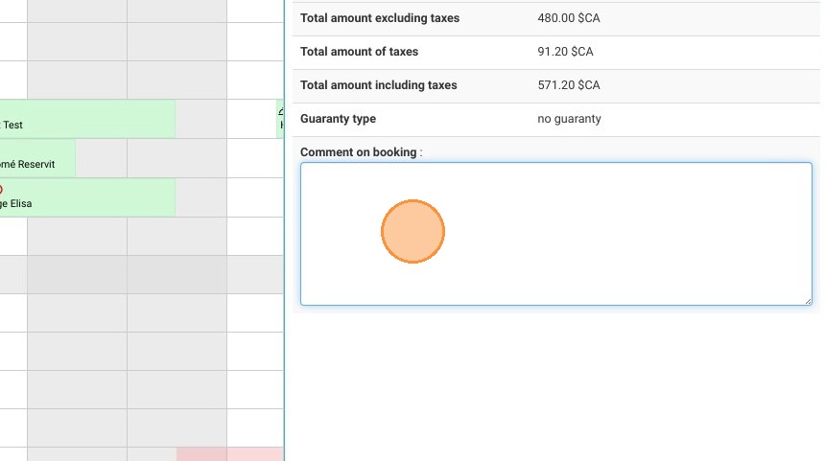Open the 'Elisa' booking bar in planner

pyautogui.click(x=87, y=197)
